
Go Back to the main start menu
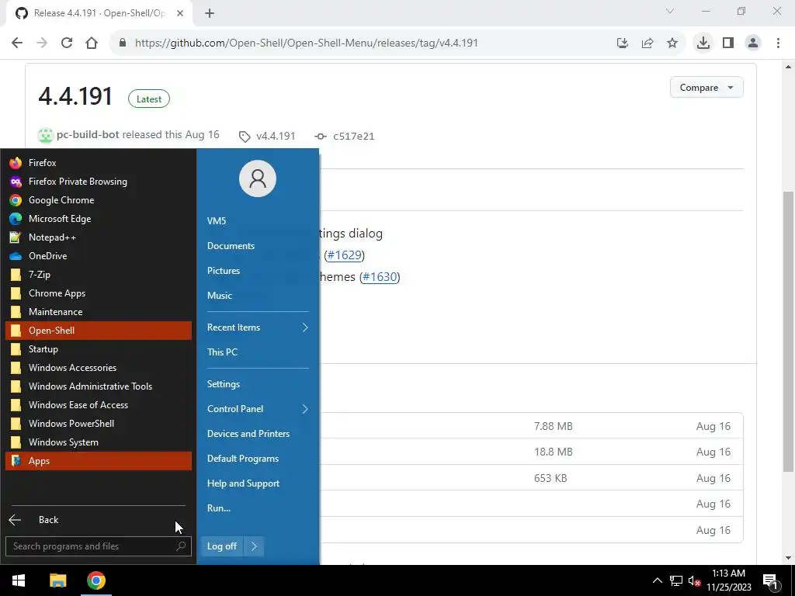(99, 519)
